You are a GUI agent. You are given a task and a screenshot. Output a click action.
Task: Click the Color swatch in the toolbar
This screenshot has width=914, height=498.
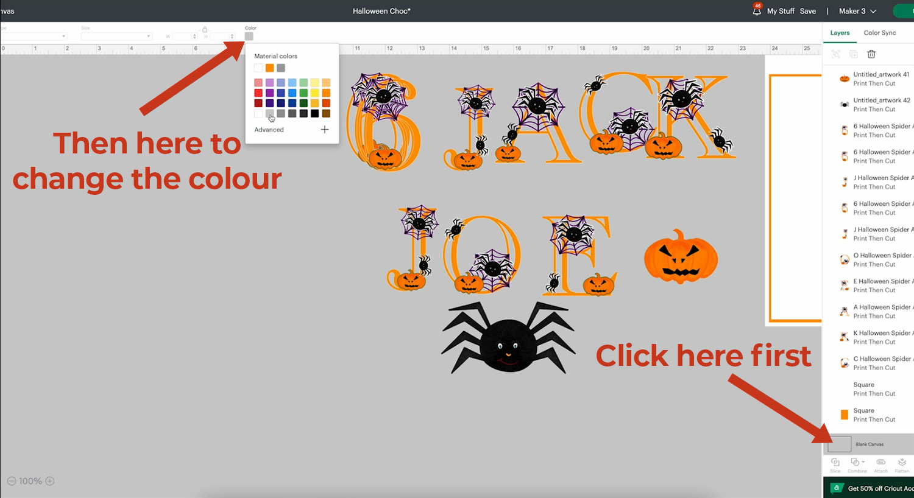click(x=249, y=37)
